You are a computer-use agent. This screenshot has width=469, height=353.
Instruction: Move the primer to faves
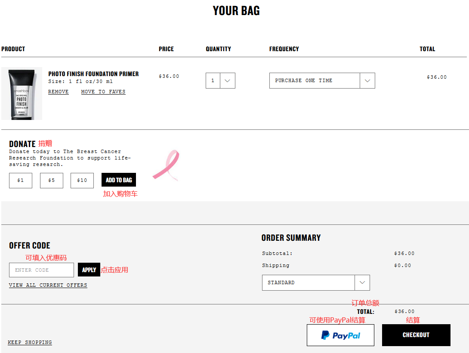(x=103, y=92)
